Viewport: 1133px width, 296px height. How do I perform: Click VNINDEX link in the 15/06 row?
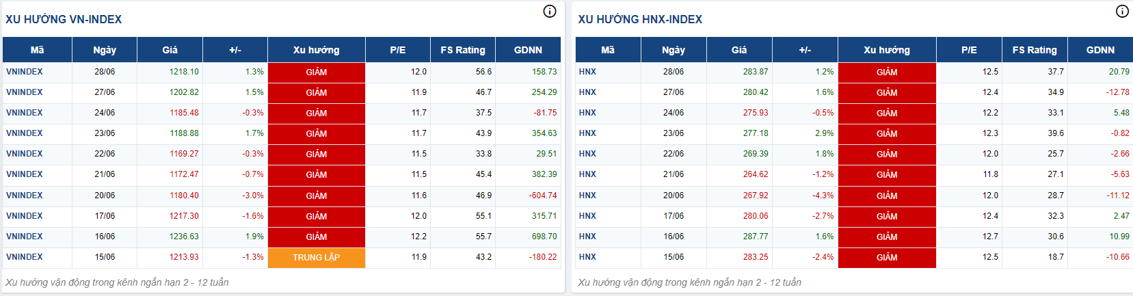point(25,257)
